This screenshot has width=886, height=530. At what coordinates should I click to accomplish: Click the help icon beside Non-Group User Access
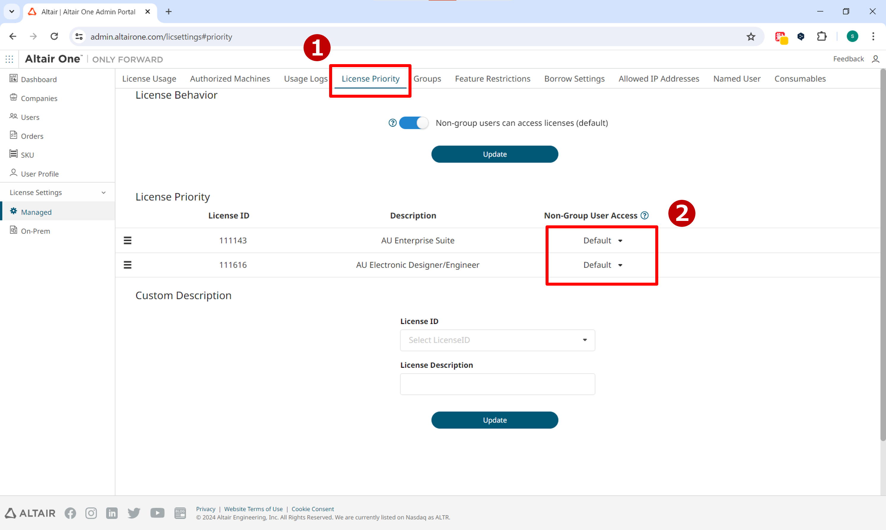644,215
